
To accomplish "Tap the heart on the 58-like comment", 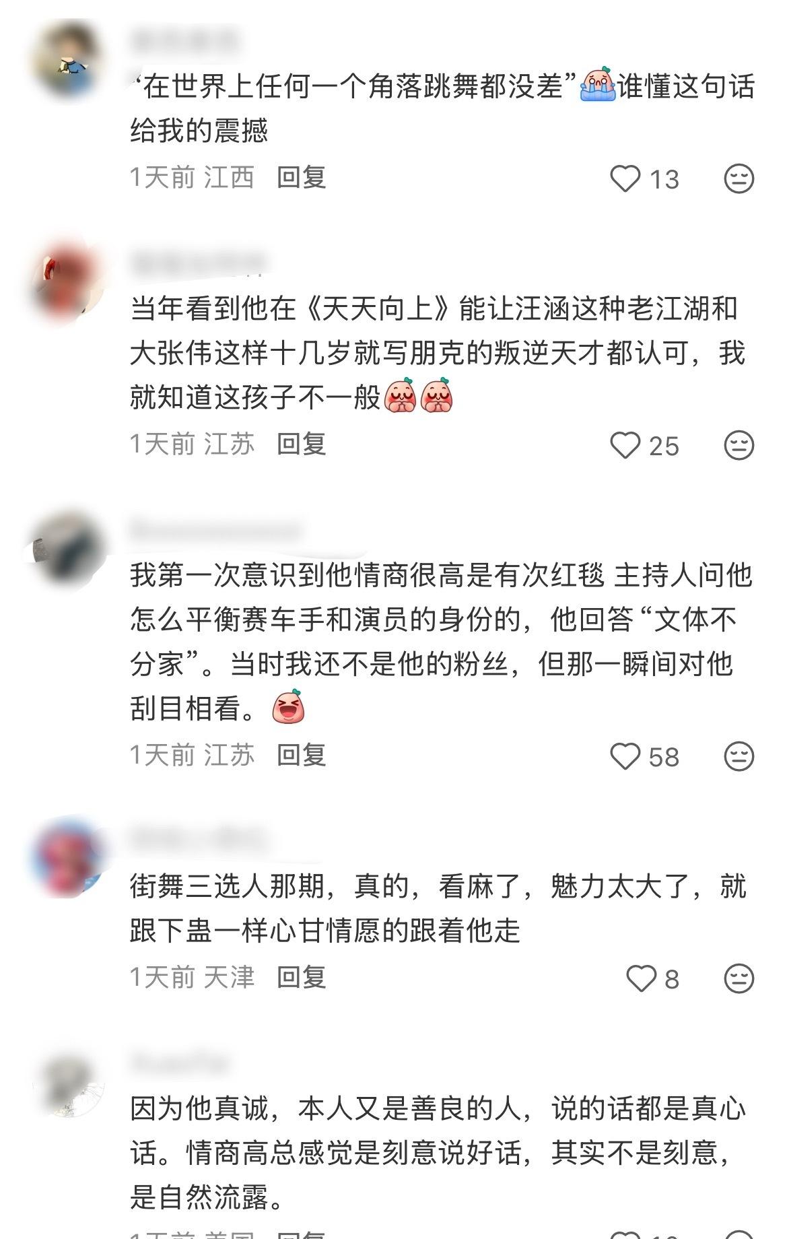I will click(x=625, y=756).
